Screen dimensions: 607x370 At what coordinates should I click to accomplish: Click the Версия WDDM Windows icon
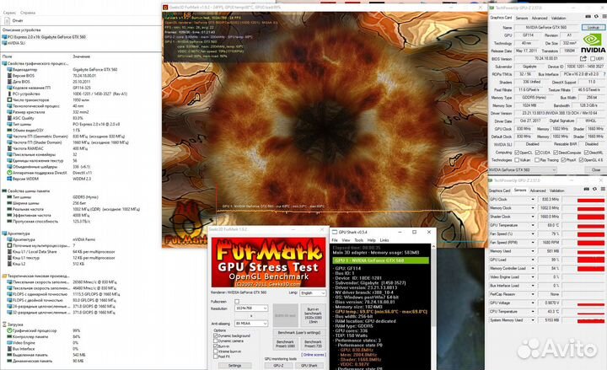point(9,179)
